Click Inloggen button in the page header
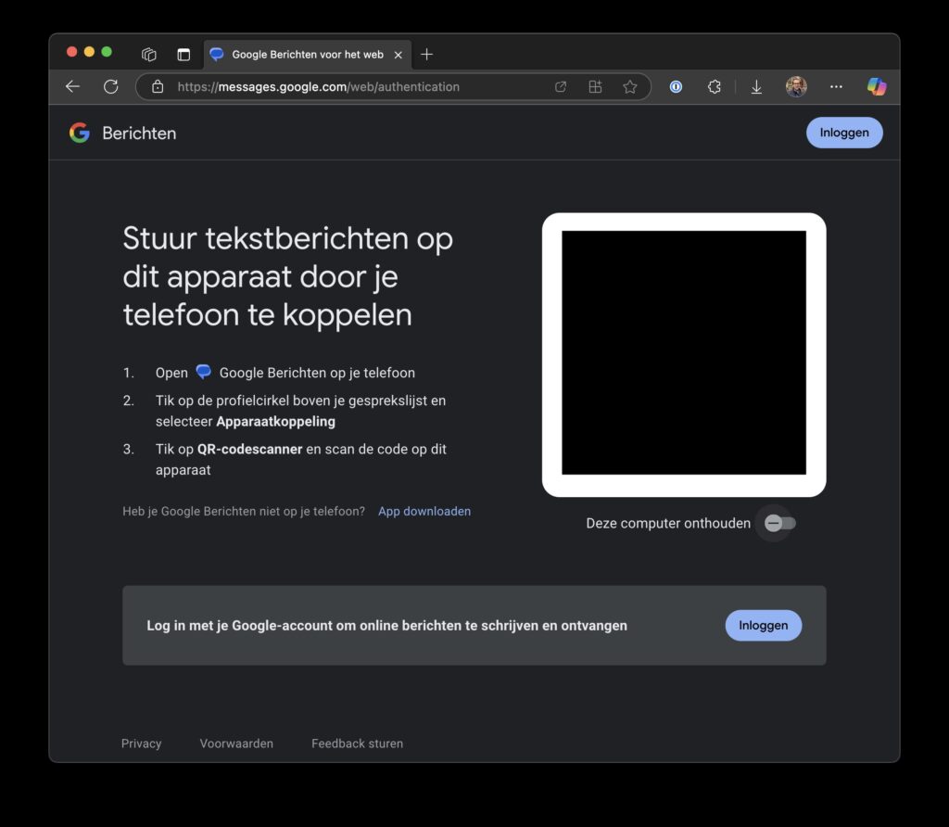 tap(844, 133)
